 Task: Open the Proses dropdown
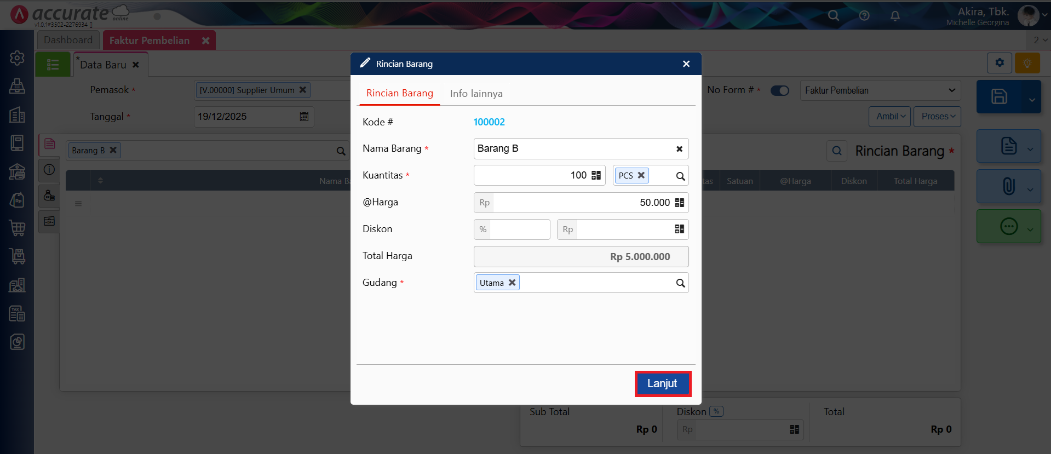coord(937,117)
